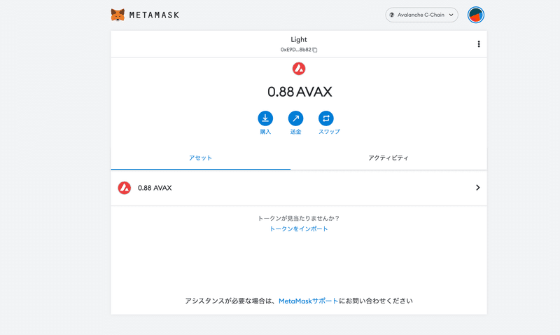This screenshot has height=335, width=560.
Task: Click the 0.88 AVAX main balance
Action: 300,92
